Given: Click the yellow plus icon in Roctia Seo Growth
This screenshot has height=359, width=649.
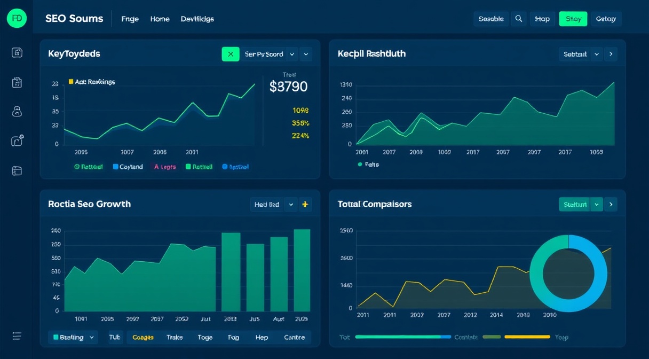Looking at the screenshot, I should pyautogui.click(x=305, y=204).
